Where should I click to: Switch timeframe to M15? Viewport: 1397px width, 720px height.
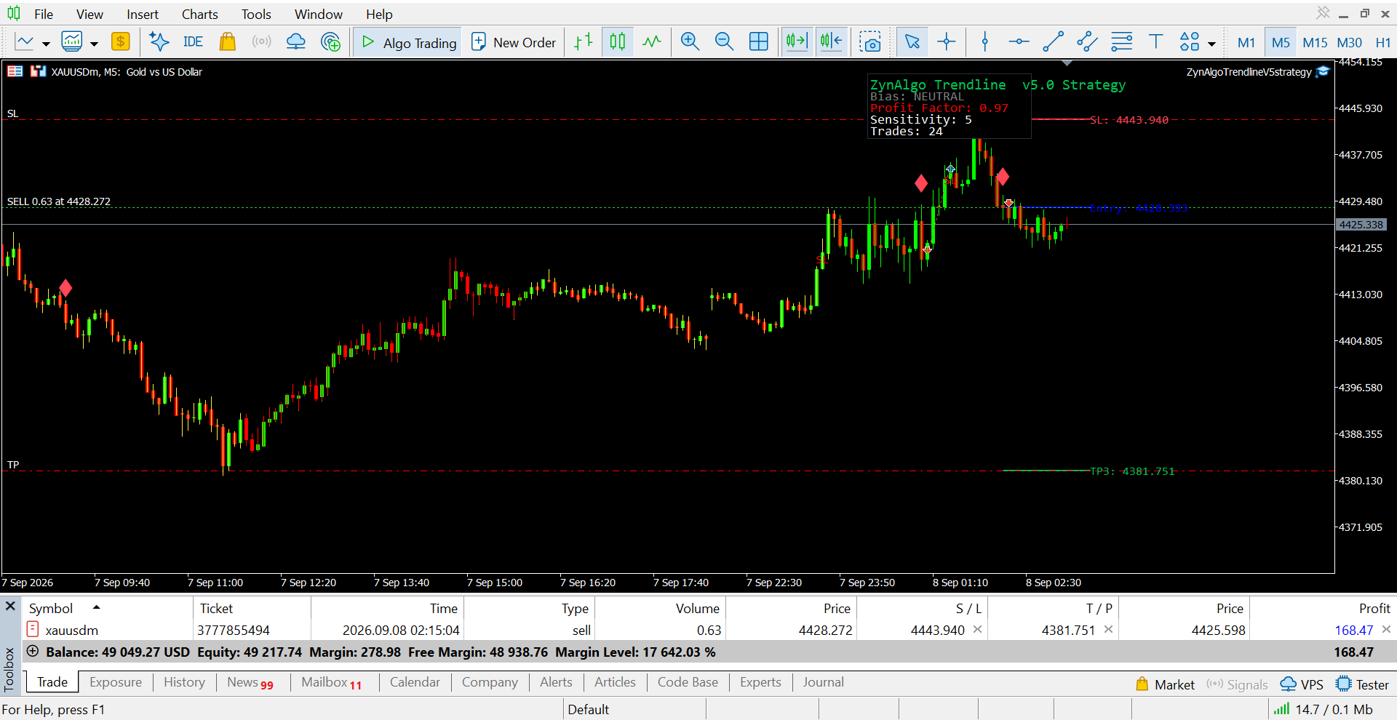pos(1315,42)
